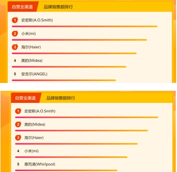Select the 自营全渠道 tab in top panel
The image size is (177, 172).
point(23,7)
